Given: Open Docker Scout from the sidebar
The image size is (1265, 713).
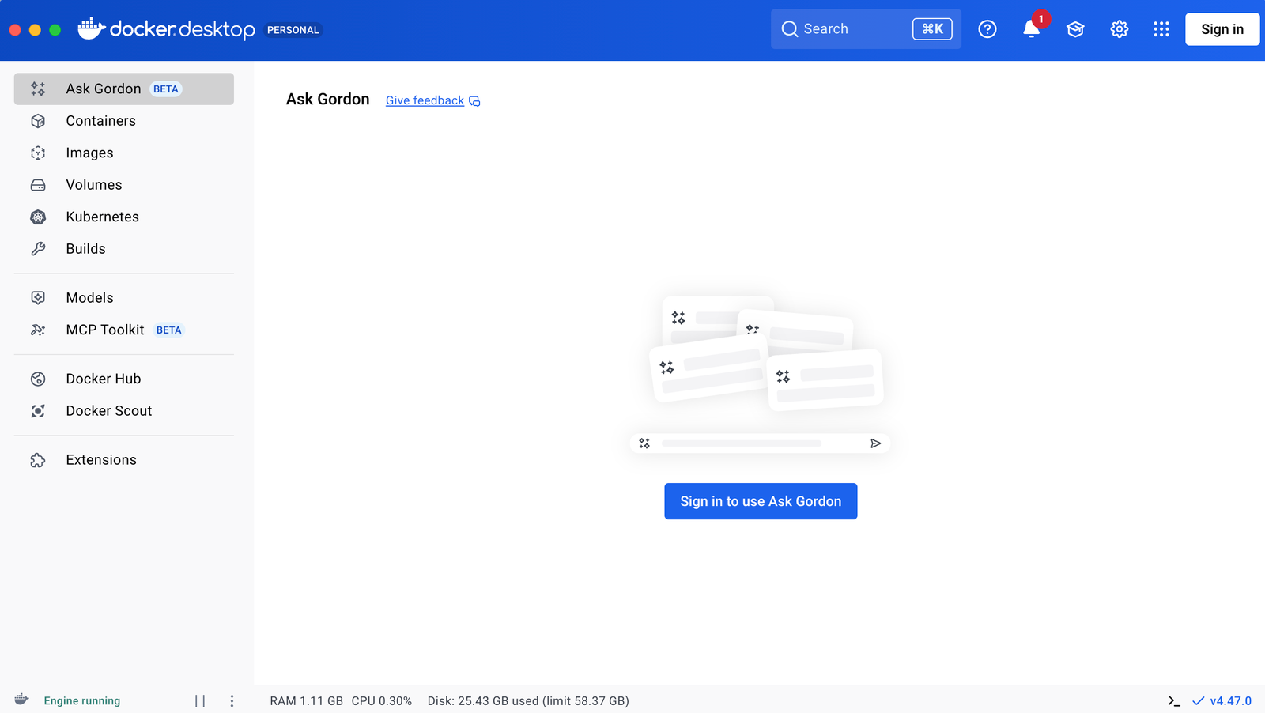Looking at the screenshot, I should click(x=108, y=410).
